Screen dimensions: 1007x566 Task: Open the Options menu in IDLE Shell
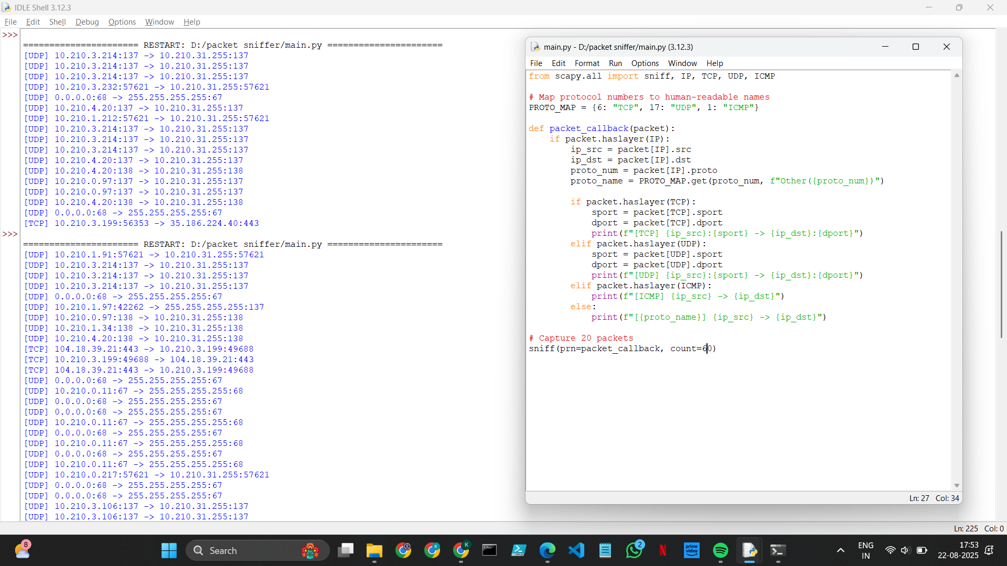[x=122, y=22]
